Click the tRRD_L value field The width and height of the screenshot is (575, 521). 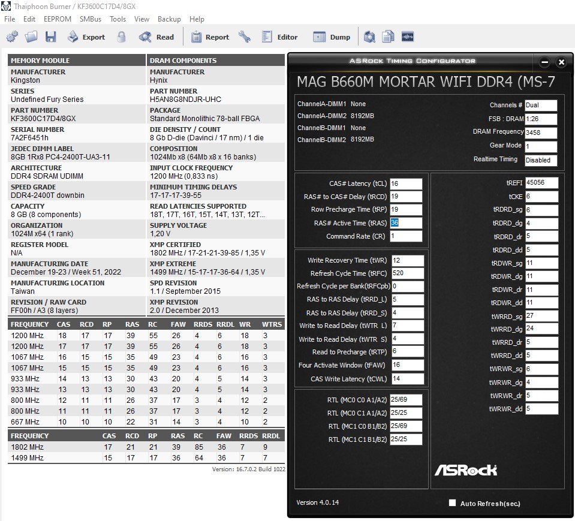408,300
